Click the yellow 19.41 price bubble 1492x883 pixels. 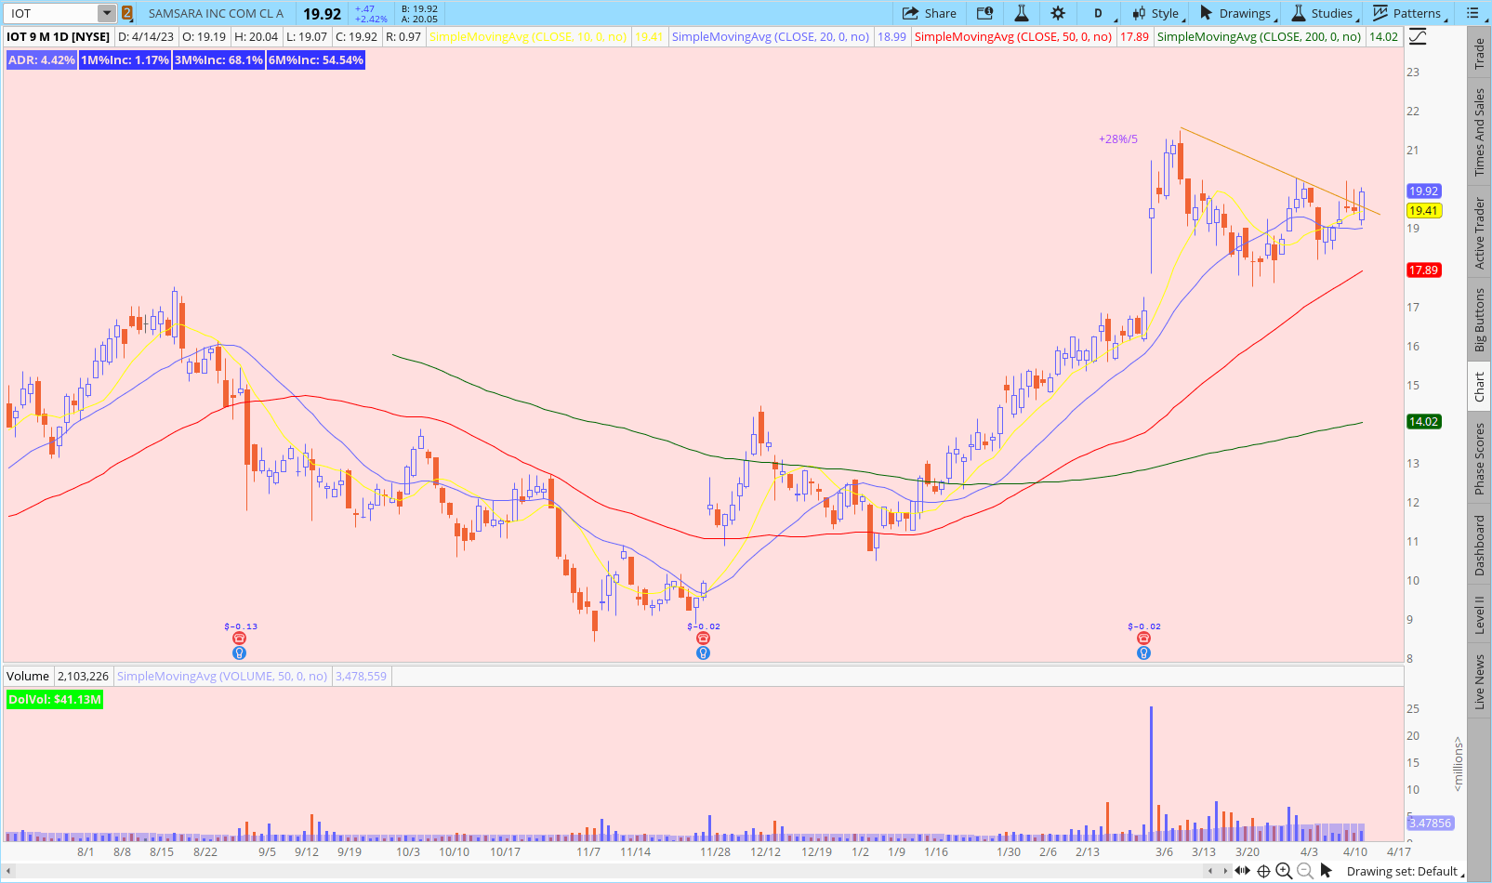click(x=1423, y=211)
